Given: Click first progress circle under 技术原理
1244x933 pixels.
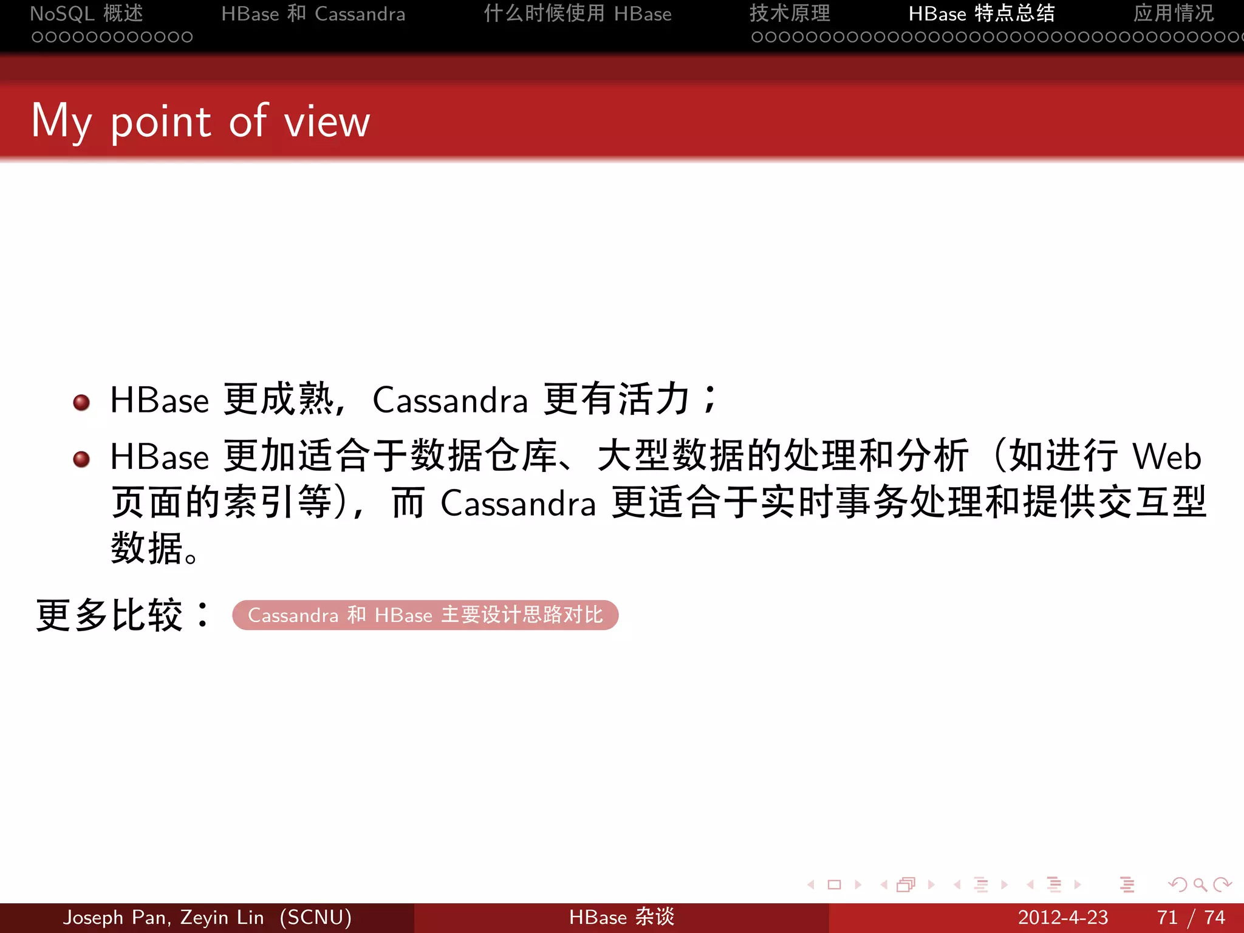Looking at the screenshot, I should (757, 37).
